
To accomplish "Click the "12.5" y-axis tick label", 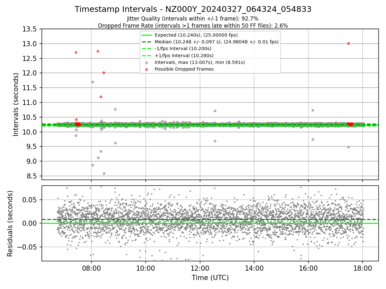I will [30, 58].
